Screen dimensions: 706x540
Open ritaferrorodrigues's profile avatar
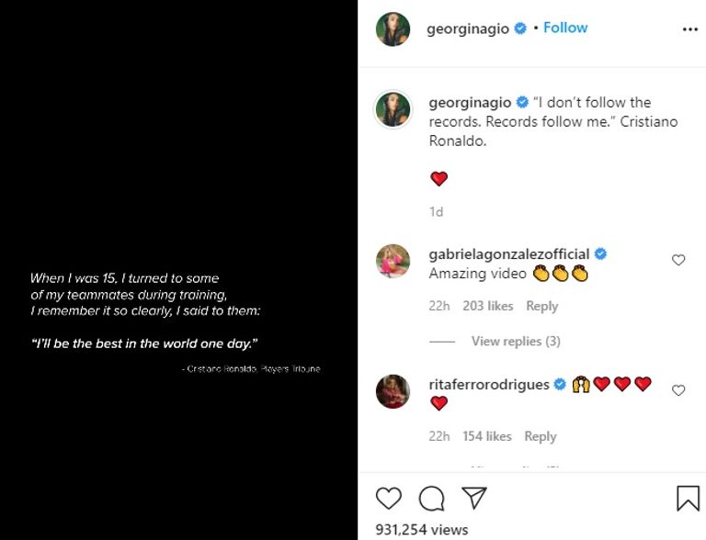393,391
